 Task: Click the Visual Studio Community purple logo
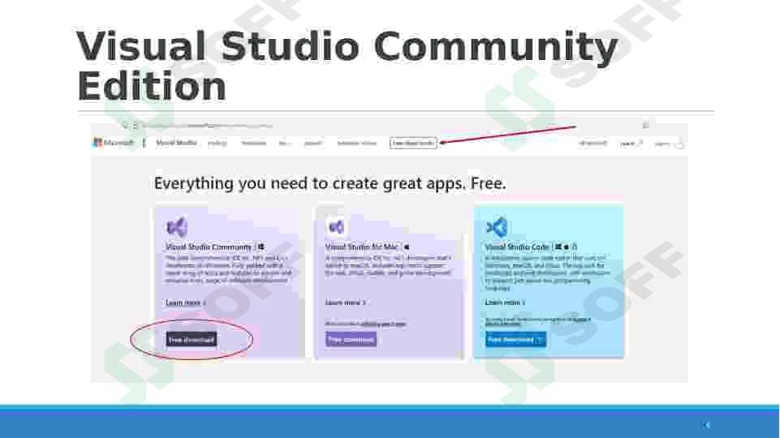(x=177, y=227)
